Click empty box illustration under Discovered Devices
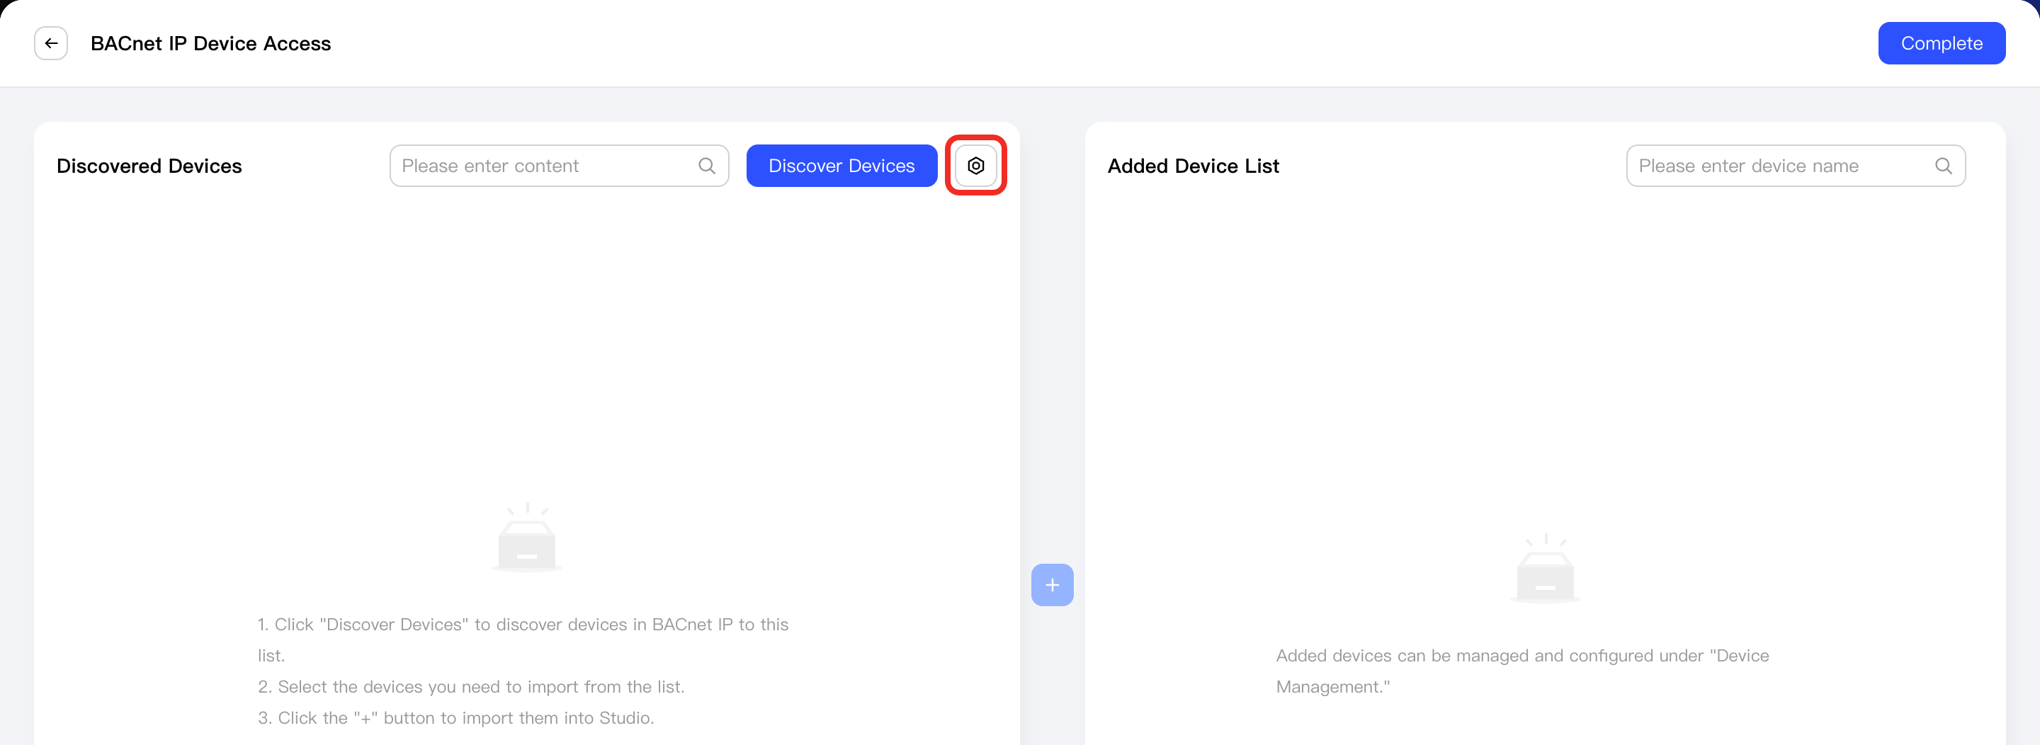Screen dimensions: 2040x745 (526, 537)
